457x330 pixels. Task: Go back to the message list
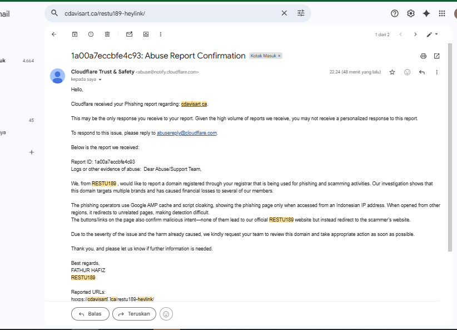click(54, 35)
